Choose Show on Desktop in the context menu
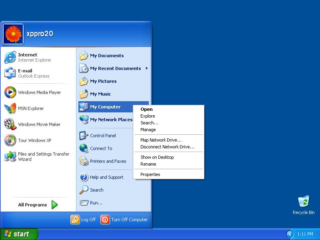 168,157
